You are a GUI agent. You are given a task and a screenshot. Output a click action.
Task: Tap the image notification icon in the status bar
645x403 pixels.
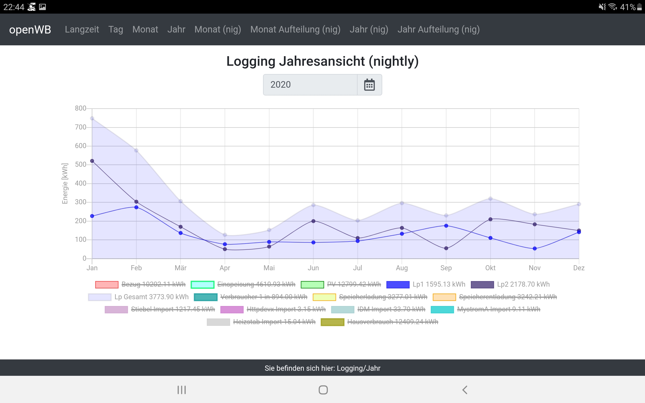click(42, 7)
